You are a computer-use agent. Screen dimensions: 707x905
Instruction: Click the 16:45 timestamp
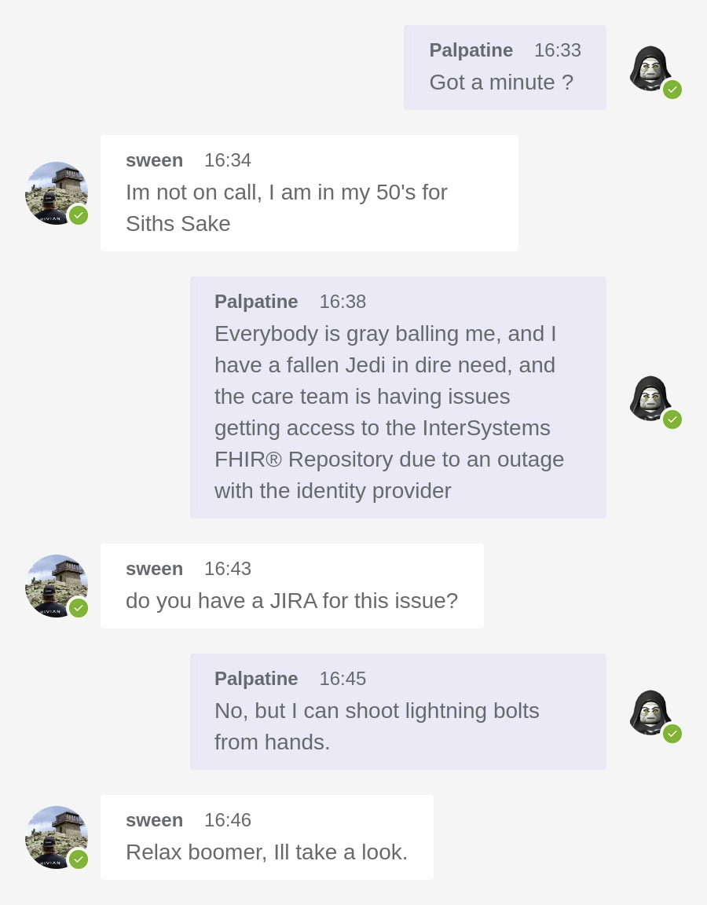tap(343, 679)
